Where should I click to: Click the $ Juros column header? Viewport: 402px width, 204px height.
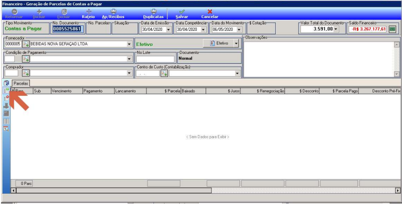(223, 91)
